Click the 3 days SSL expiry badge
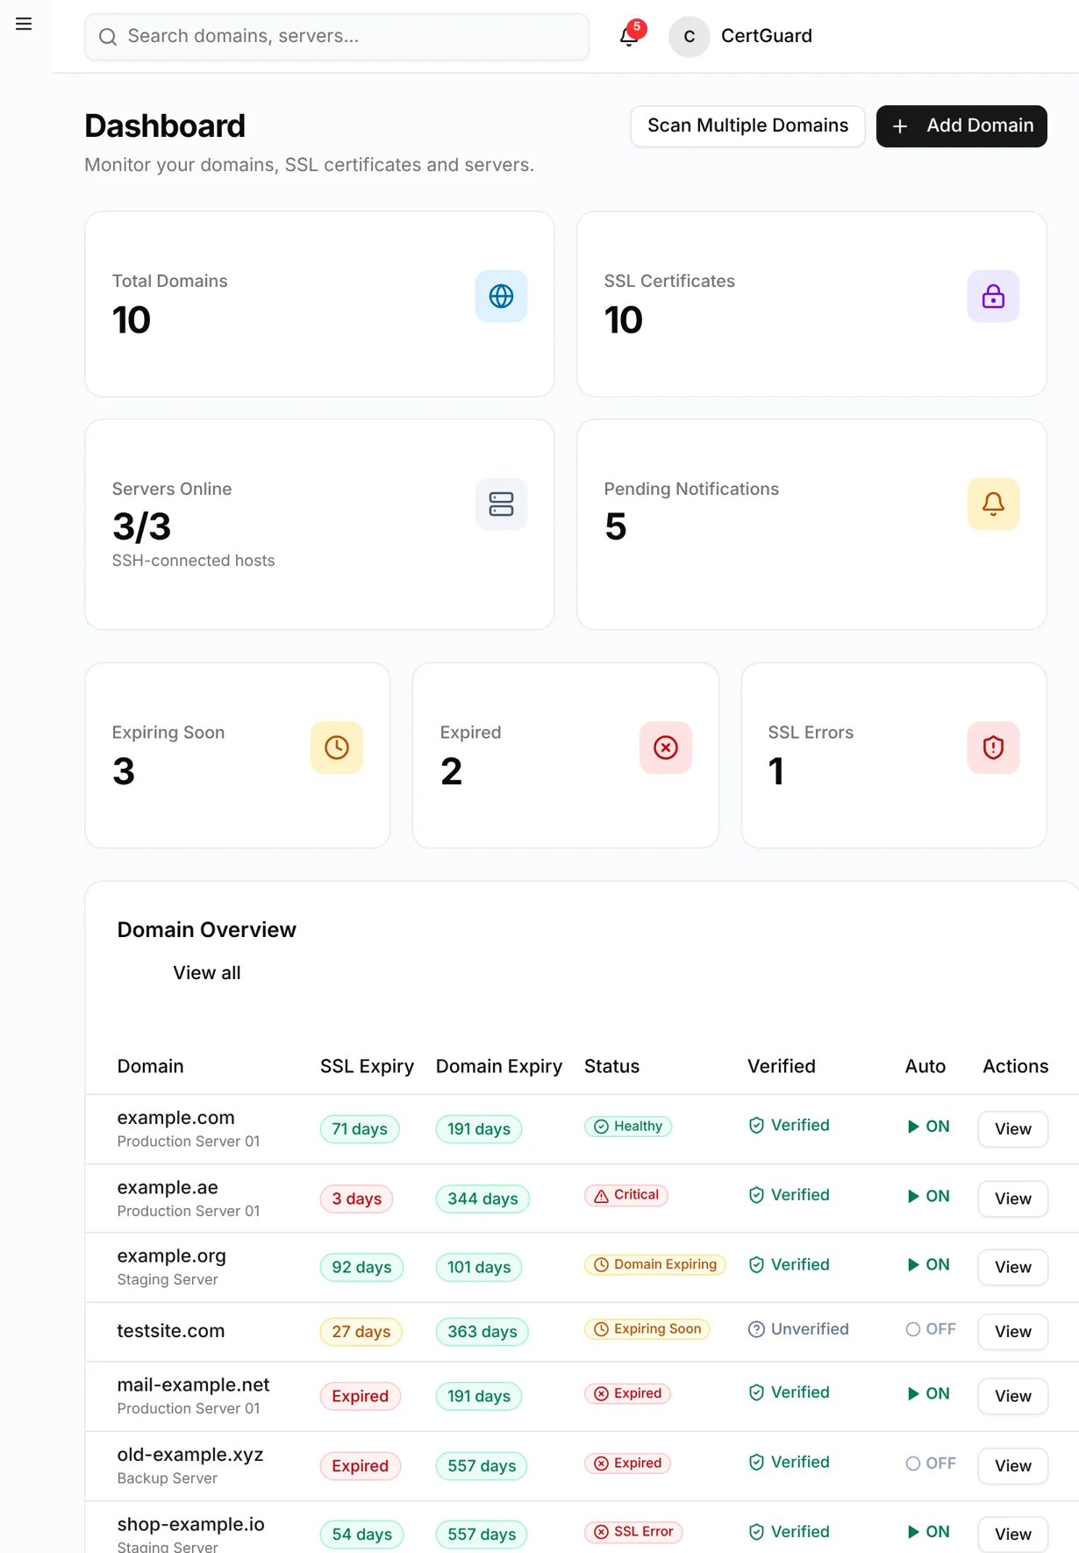Image resolution: width=1079 pixels, height=1553 pixels. tap(356, 1199)
